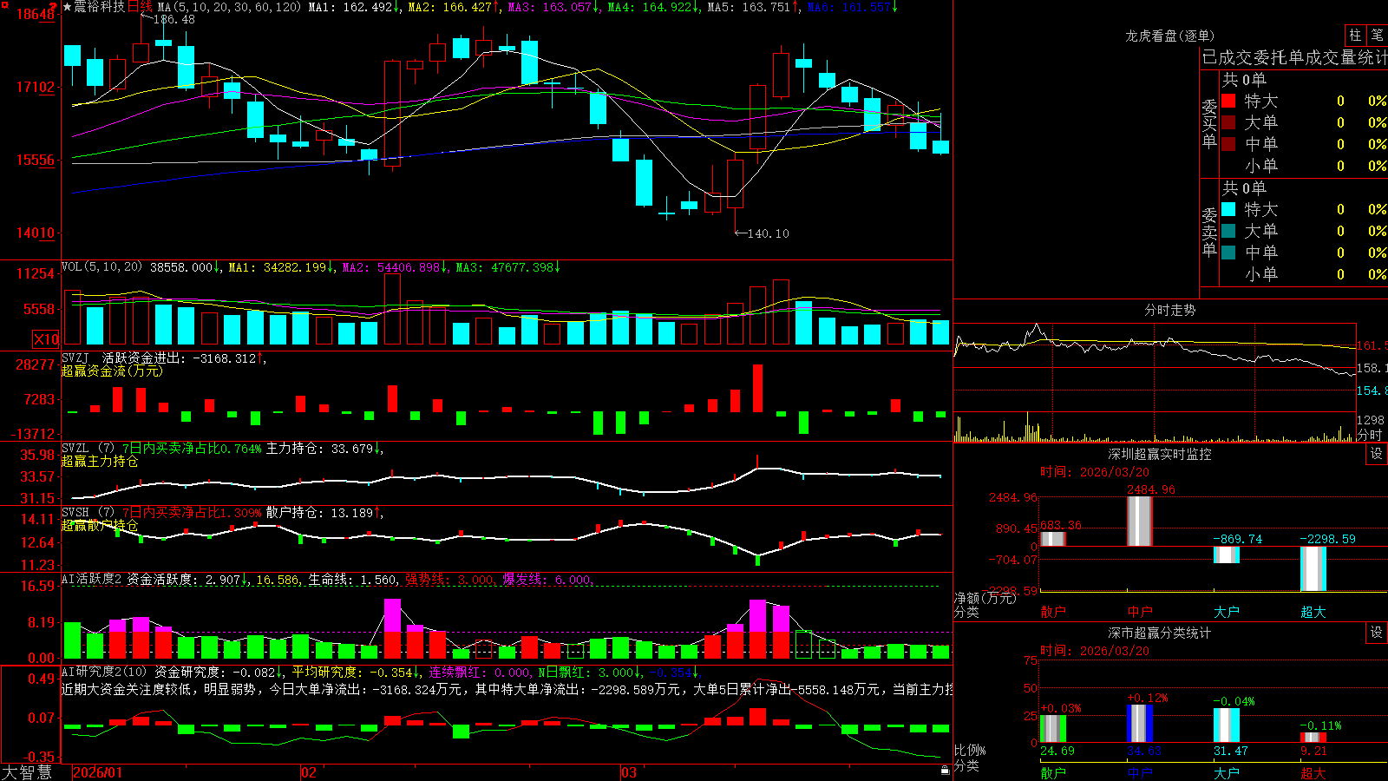Screen dimensions: 1388x781
Task: Click the stock name 震裕科技
Action: click(100, 7)
